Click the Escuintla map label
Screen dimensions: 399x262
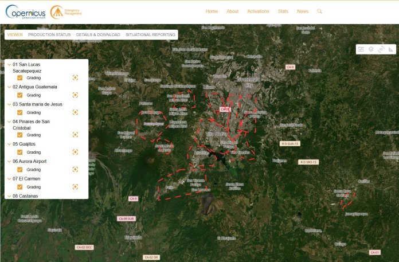pyautogui.click(x=133, y=237)
